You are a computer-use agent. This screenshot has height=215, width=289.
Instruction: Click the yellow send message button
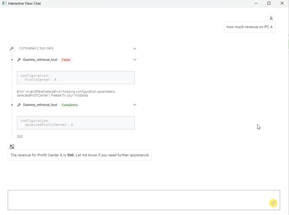[273, 203]
